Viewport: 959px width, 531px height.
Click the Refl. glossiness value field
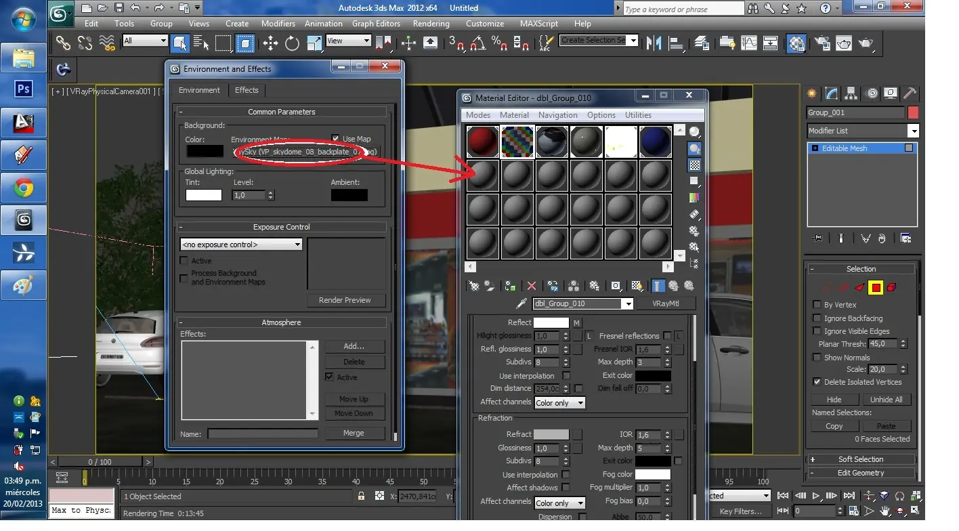pos(547,349)
